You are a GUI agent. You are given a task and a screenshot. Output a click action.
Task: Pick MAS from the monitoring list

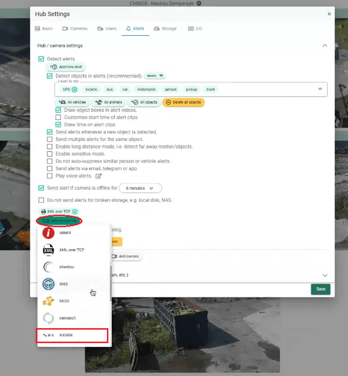[x=73, y=284]
